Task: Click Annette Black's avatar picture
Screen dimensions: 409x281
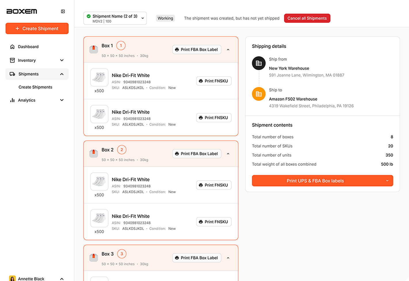Action: click(12, 278)
